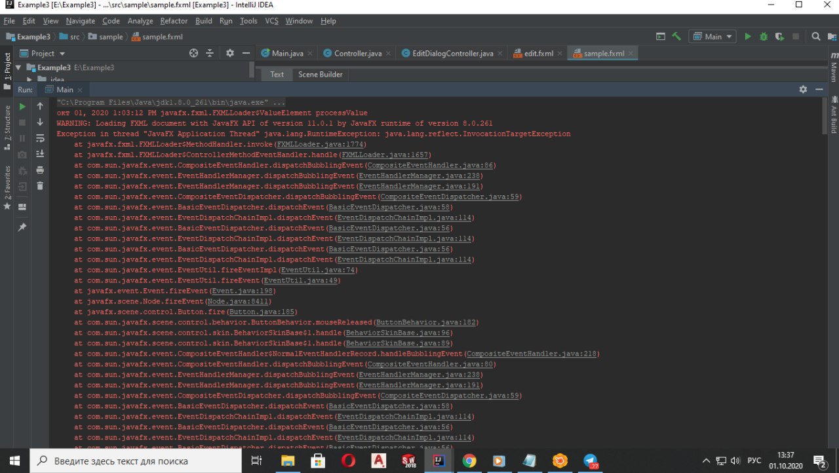Open the Main run configuration dropdown
The image size is (839, 473).
pyautogui.click(x=712, y=37)
